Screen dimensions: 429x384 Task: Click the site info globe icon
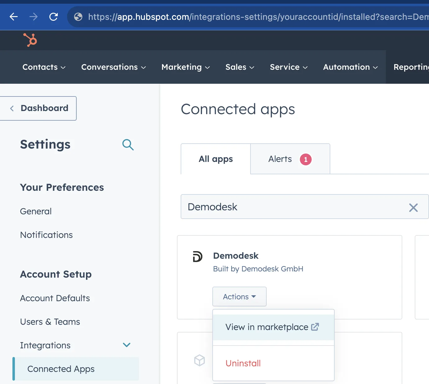[x=78, y=17]
